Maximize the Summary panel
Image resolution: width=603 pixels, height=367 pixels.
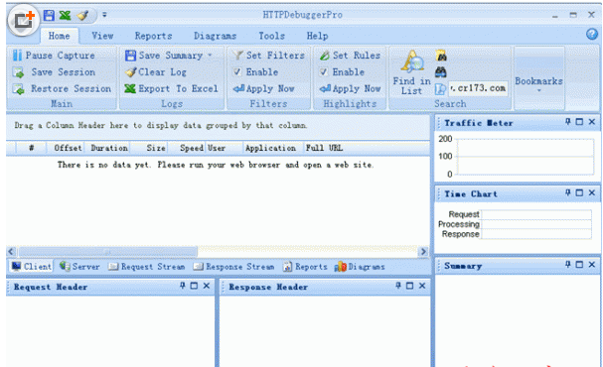point(579,264)
